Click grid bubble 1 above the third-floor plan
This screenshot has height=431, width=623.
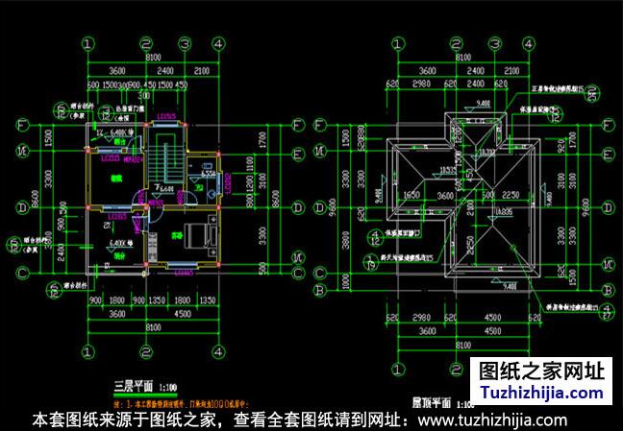(x=88, y=44)
